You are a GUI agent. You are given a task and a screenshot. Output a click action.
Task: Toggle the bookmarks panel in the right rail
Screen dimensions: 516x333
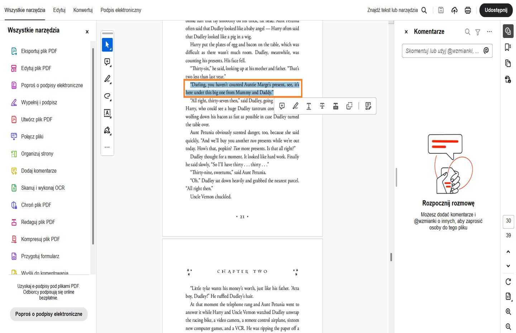(x=508, y=47)
